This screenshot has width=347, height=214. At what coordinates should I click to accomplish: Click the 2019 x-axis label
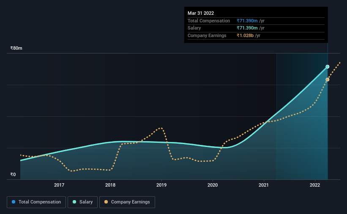(x=161, y=185)
